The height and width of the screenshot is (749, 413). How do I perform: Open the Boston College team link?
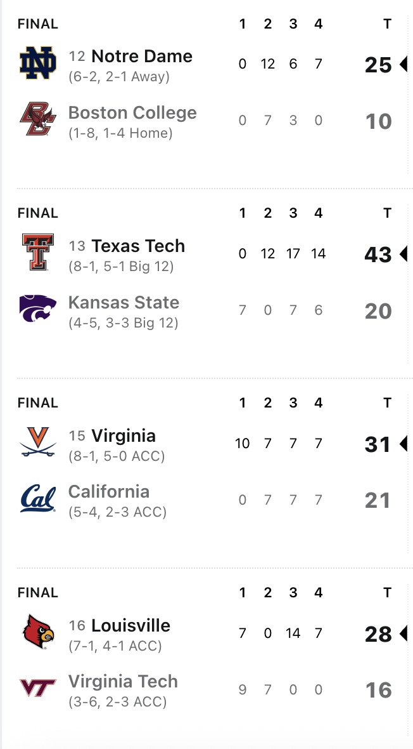pos(132,112)
